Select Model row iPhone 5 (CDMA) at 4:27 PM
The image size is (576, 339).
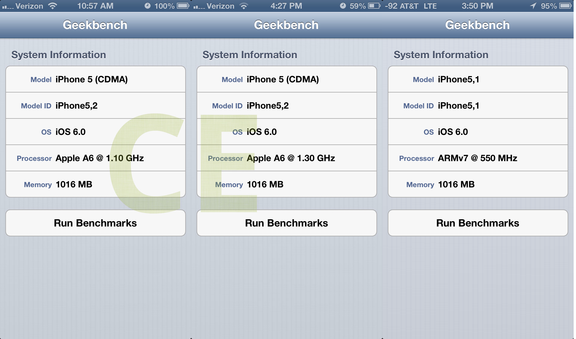click(287, 79)
